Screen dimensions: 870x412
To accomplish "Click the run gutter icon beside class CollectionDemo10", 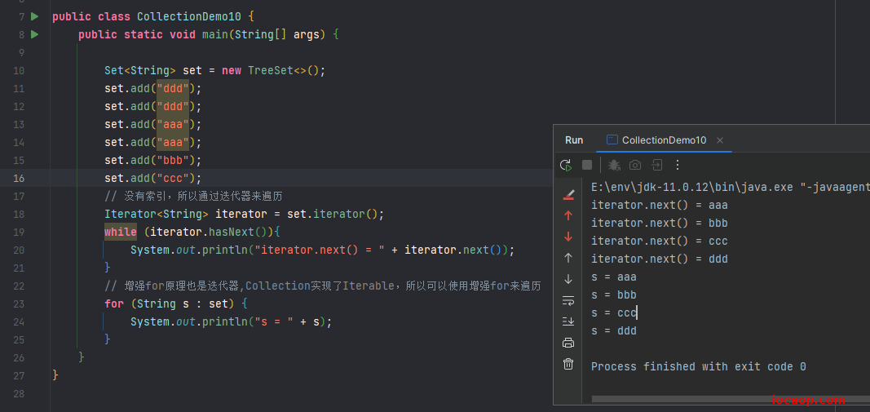I will (x=35, y=16).
